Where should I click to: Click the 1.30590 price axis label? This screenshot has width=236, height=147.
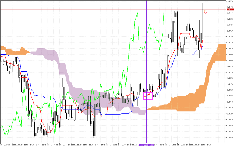point(230,126)
